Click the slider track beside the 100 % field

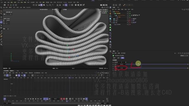tap(157, 64)
